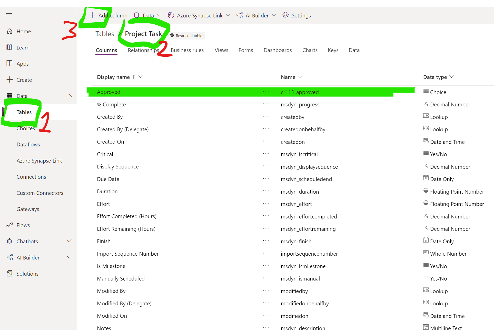The image size is (494, 330).
Task: Open ellipsis menu for Created By row
Action: pyautogui.click(x=266, y=116)
